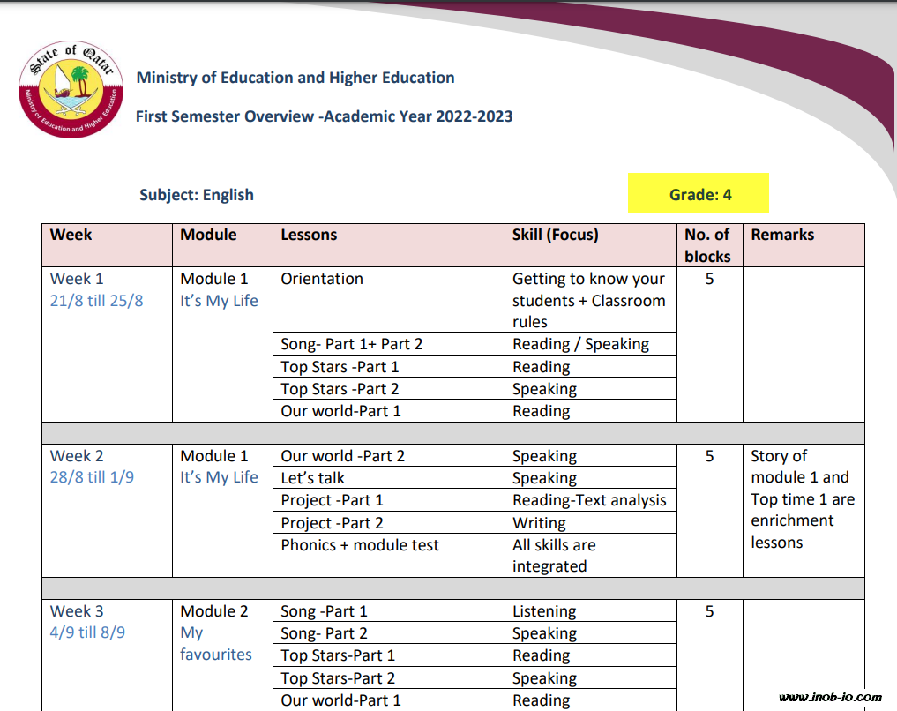This screenshot has height=711, width=897.
Task: Select the Let's talk lesson row
Action: (x=312, y=478)
